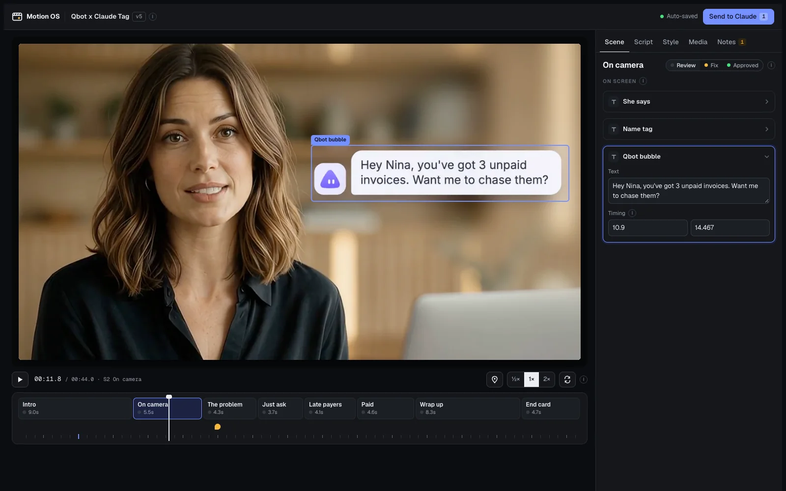The image size is (786, 491).
Task: Set playback speed to 1x
Action: (x=532, y=379)
